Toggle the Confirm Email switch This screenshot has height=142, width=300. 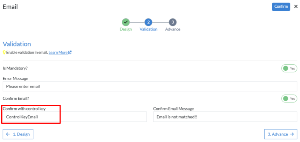[289, 99]
